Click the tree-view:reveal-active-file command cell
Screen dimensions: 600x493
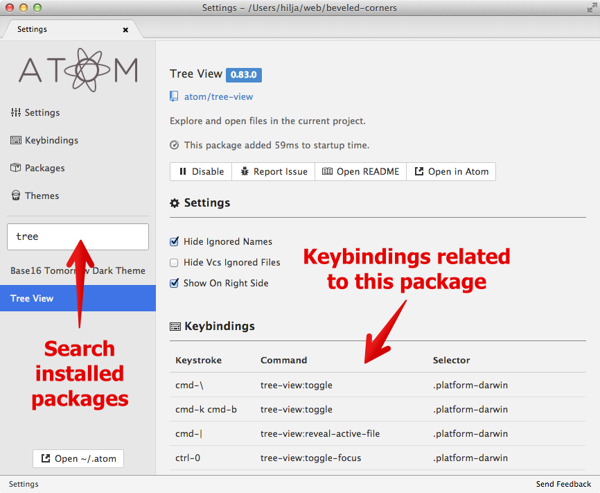(x=320, y=433)
